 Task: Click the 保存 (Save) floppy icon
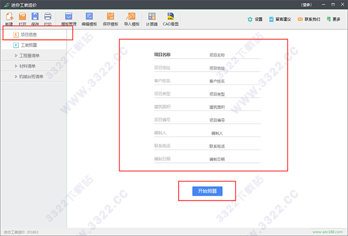coord(35,16)
